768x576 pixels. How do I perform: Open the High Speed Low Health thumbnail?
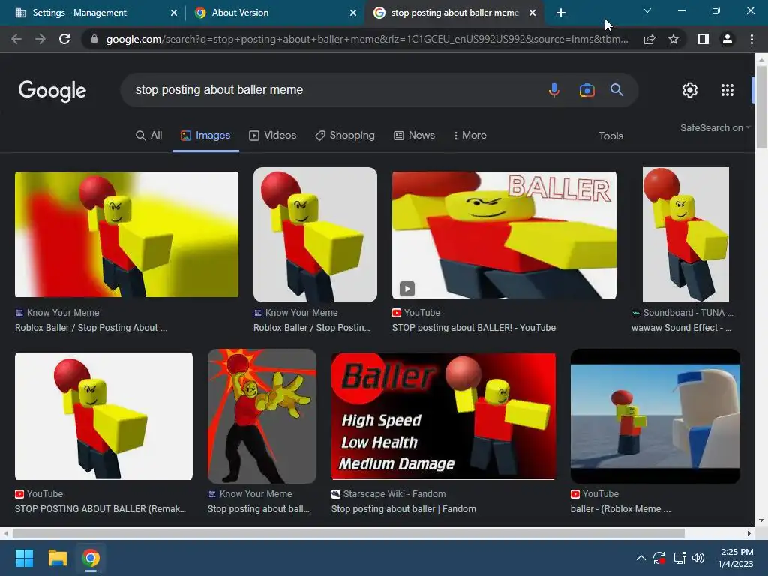[x=443, y=416]
